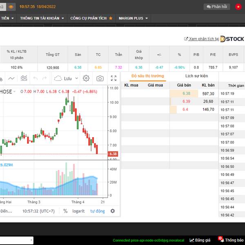Click the 10:57:19 time row
Image resolution: width=245 pixels, height=245 pixels.
[x=227, y=94]
